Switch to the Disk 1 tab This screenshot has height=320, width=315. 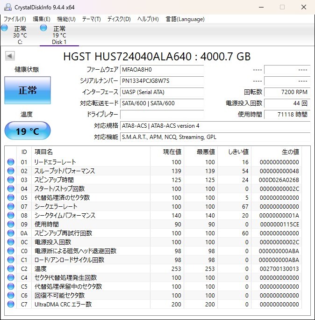(x=59, y=35)
